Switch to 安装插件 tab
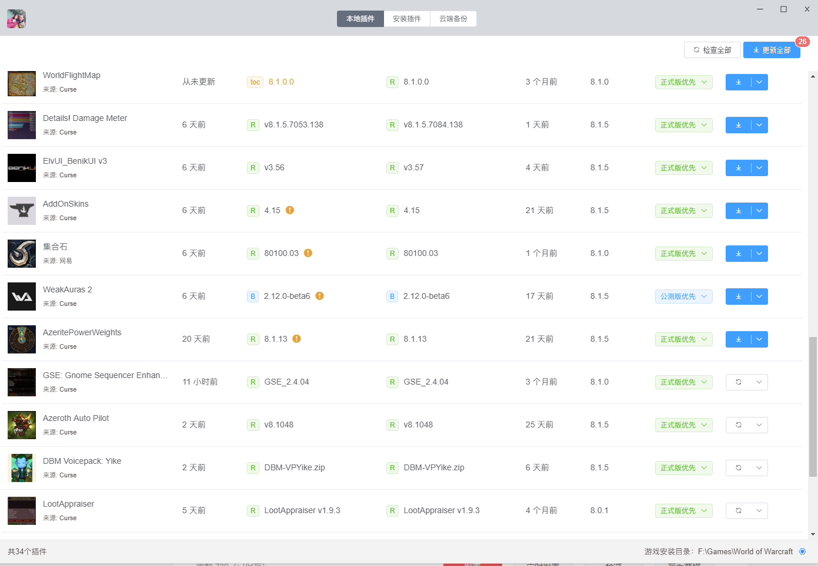This screenshot has width=818, height=566. pyautogui.click(x=407, y=19)
